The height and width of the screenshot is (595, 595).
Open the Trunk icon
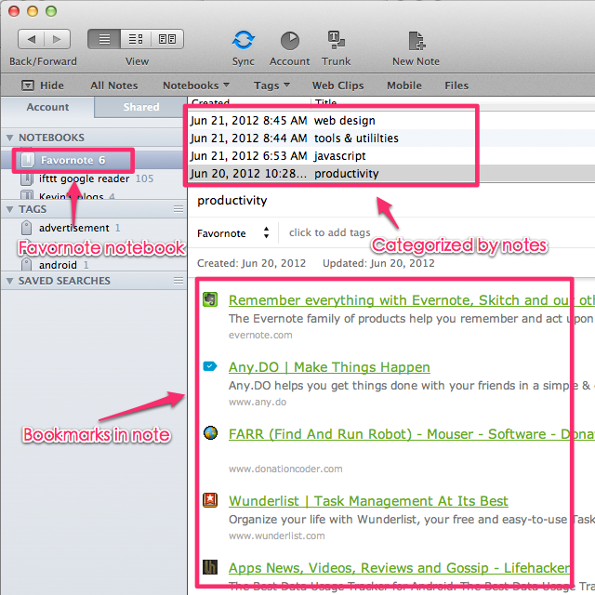337,40
